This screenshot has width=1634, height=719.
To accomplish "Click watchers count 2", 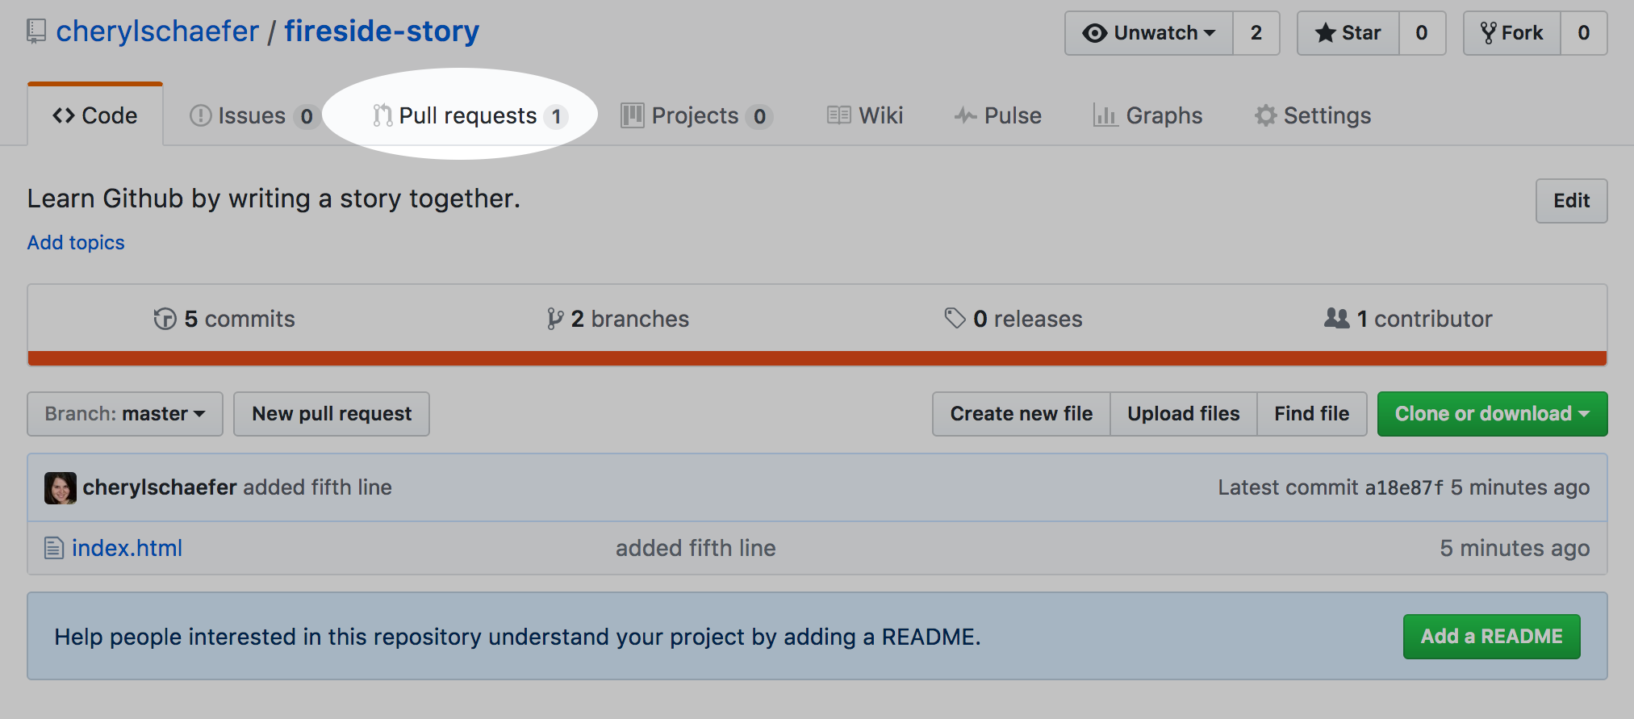I will point(1256,33).
